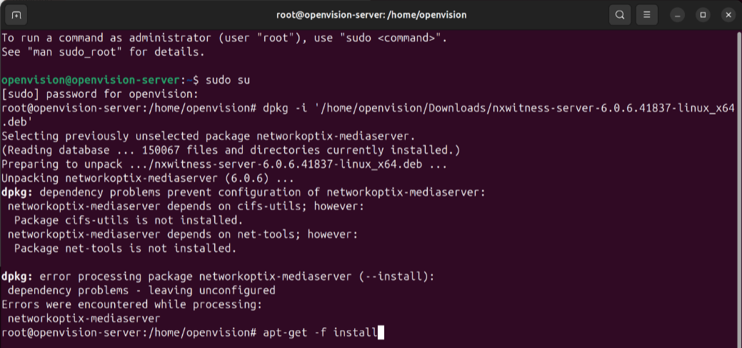
Task: Click 'Errors were encountered while processing:' line
Action: (x=131, y=304)
